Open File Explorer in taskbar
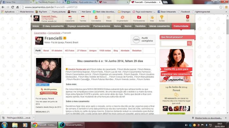This screenshot has width=229, height=128. point(15,125)
